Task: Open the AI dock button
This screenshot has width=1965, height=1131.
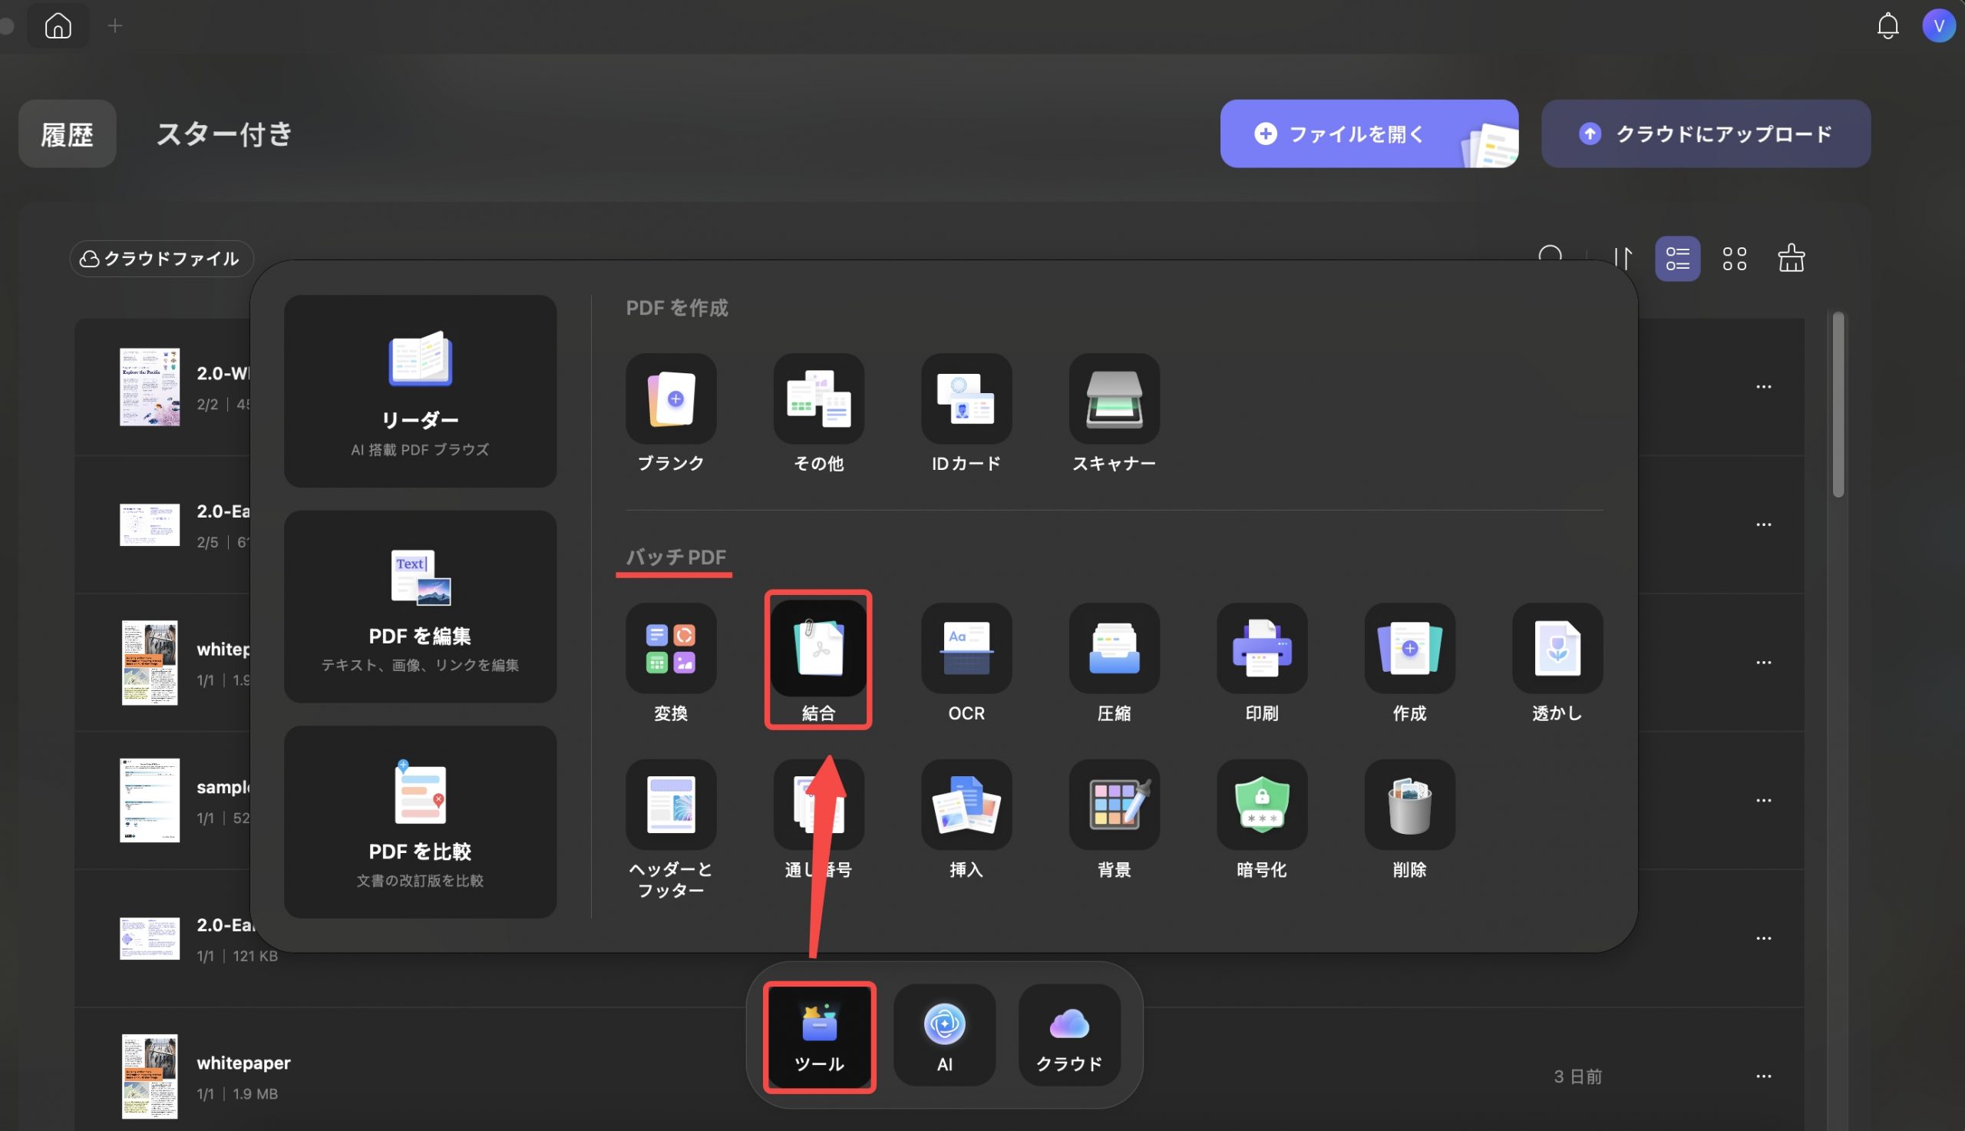Action: 944,1036
